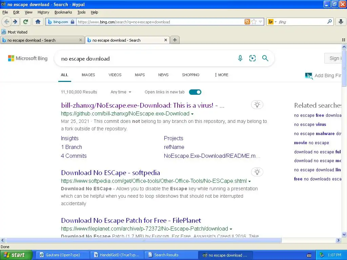Open the downloads arrow icon
347x260 pixels.
341,22
